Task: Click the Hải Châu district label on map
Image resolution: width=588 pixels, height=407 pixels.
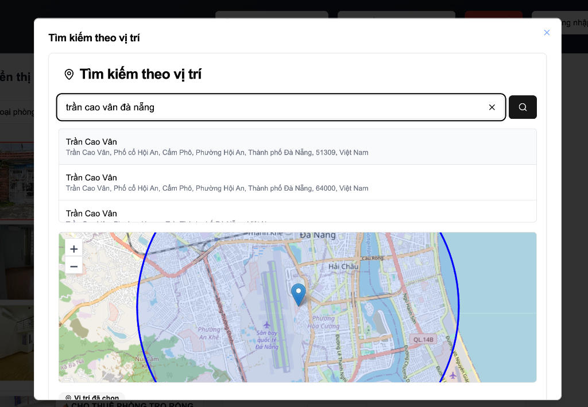Action: click(x=343, y=266)
